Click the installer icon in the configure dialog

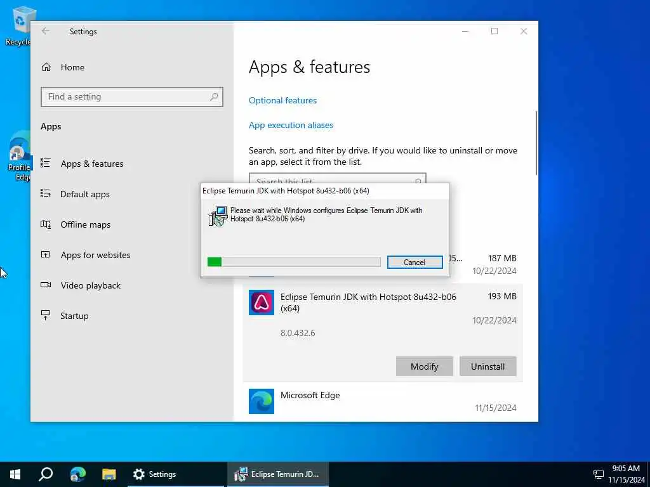pos(218,216)
